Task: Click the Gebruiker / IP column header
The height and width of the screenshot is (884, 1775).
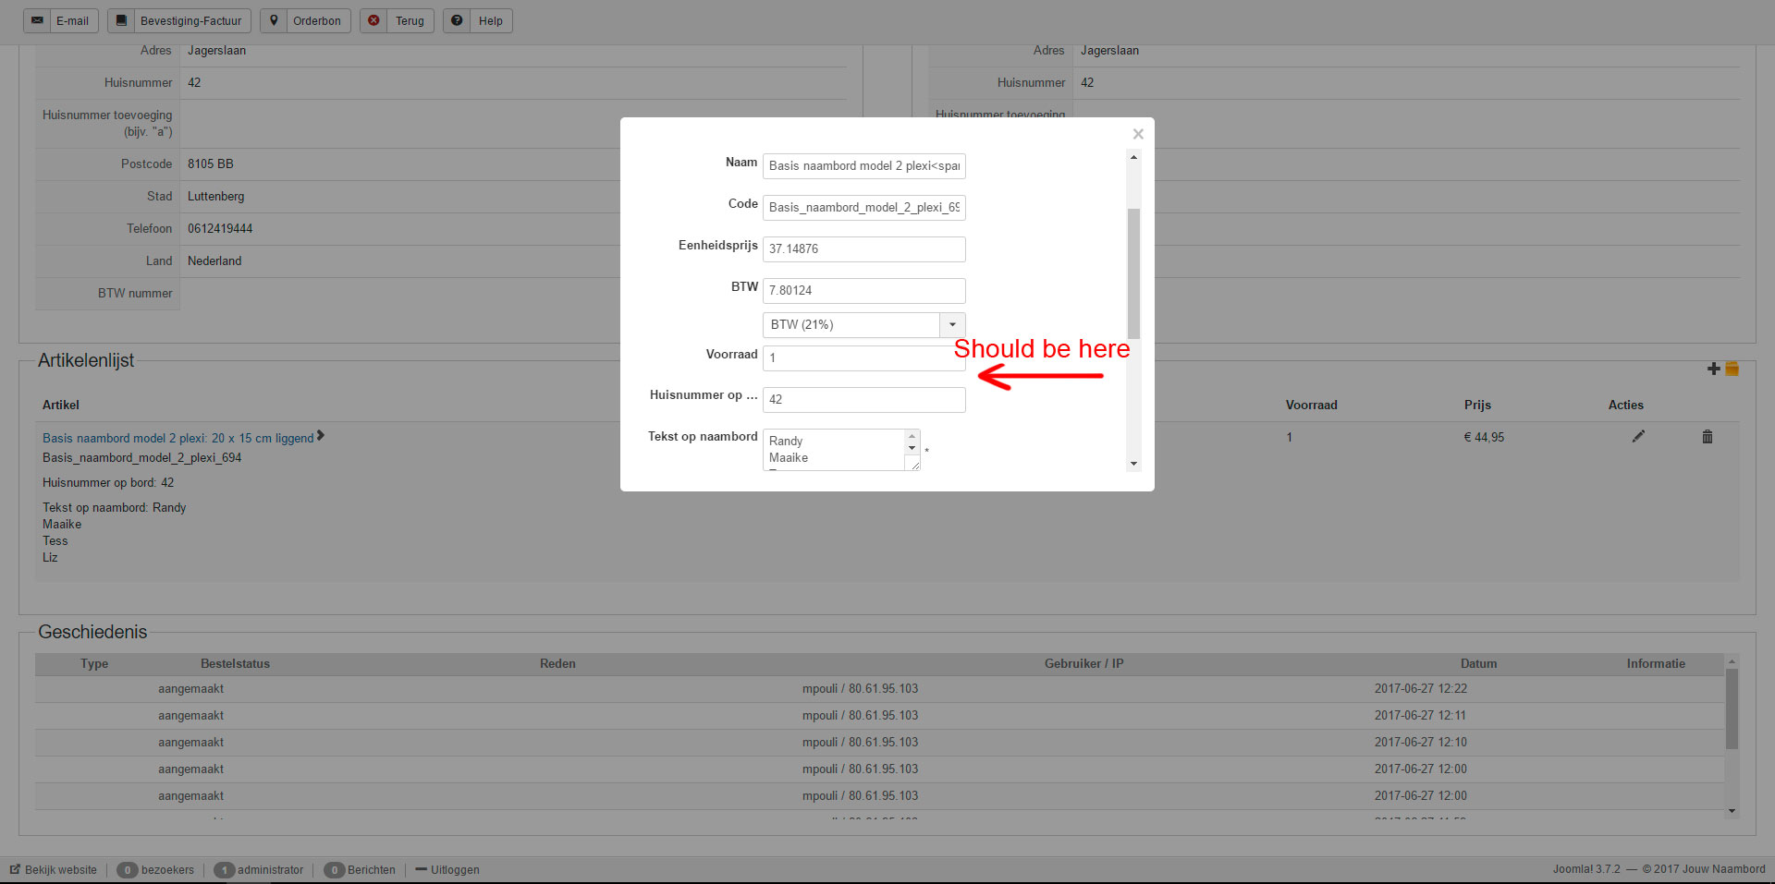Action: [1084, 664]
